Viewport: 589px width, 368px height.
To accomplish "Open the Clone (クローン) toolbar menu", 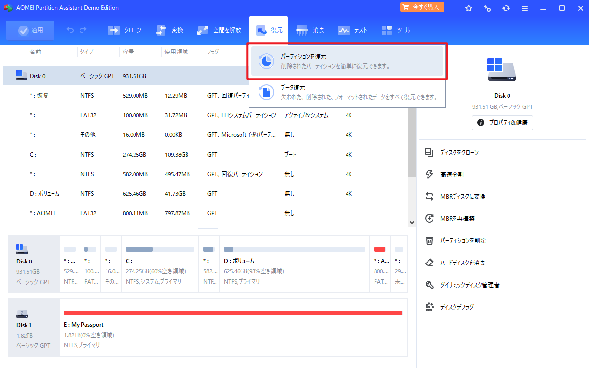I will coord(125,30).
